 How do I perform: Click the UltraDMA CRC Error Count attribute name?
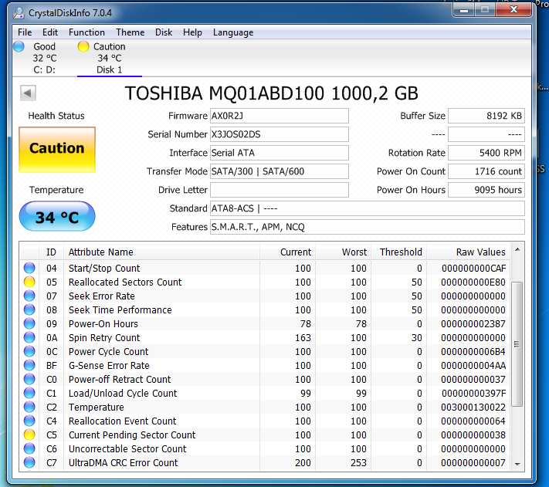pos(124,462)
